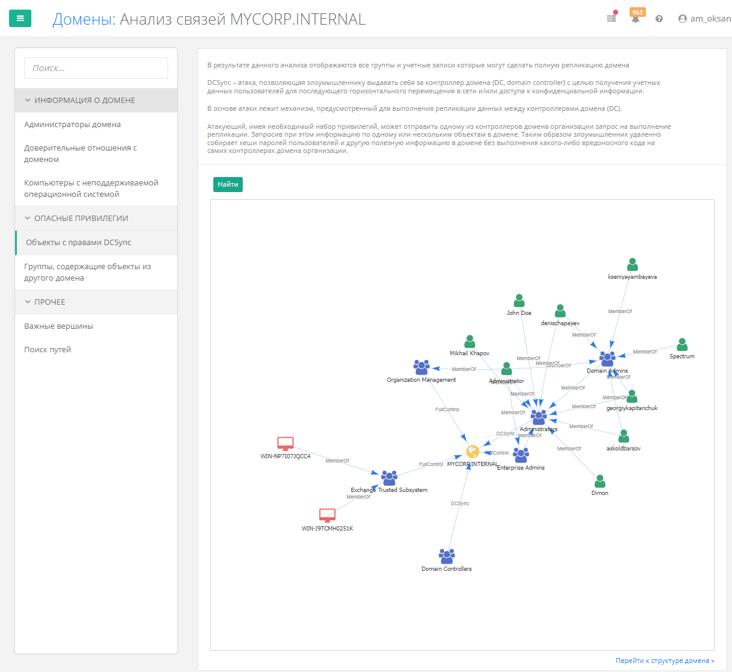This screenshot has width=732, height=672.
Task: Click the WIN-J9TCMH0251K computer node
Action: tap(327, 515)
